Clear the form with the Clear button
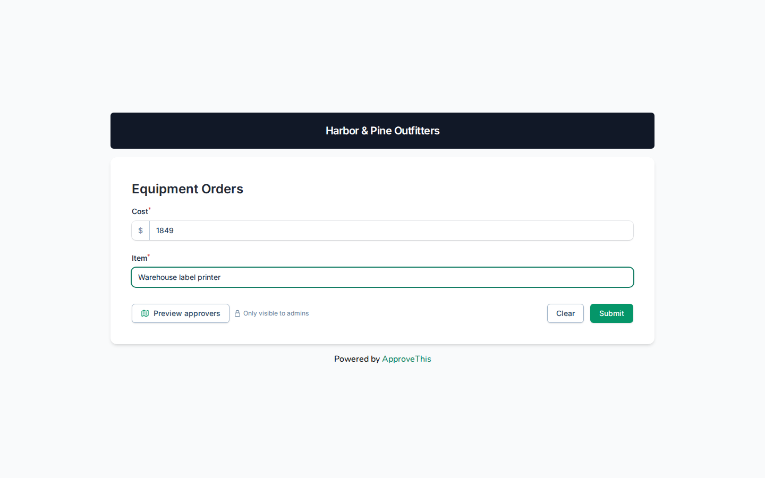 pos(565,313)
